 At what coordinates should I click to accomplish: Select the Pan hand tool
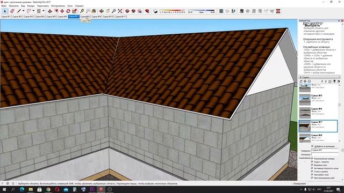107,11
